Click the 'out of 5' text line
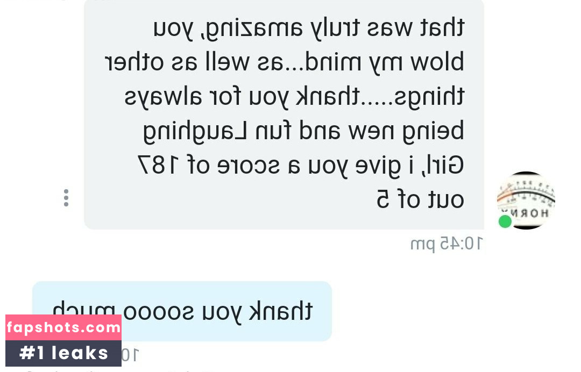The image size is (581, 372). pyautogui.click(x=420, y=200)
